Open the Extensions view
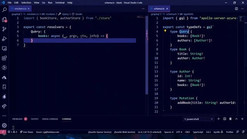Image resolution: width=247 pixels, height=139 pixels. (4, 58)
